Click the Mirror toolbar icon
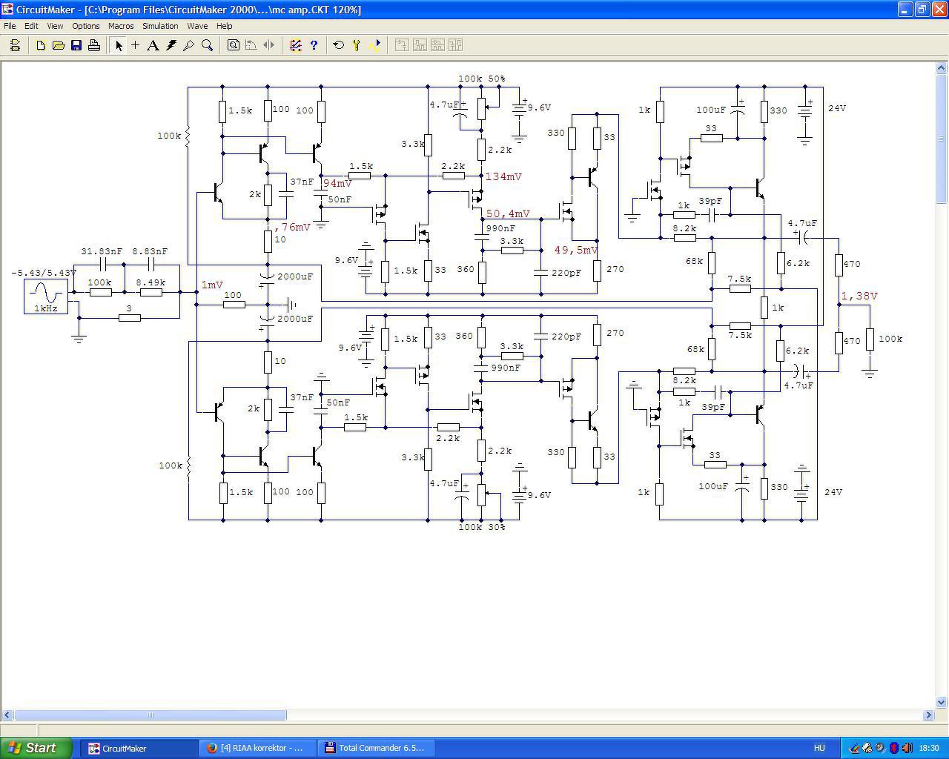Screen dimensions: 949x759 tap(269, 45)
